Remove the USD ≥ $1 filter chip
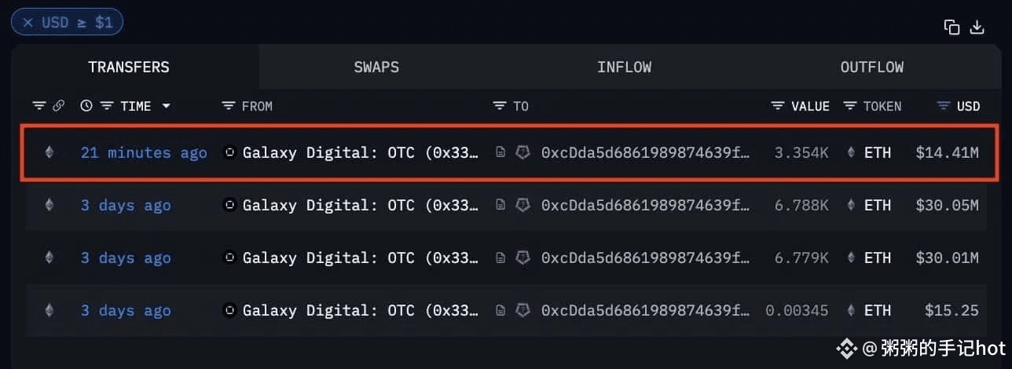This screenshot has width=1012, height=369. [27, 23]
